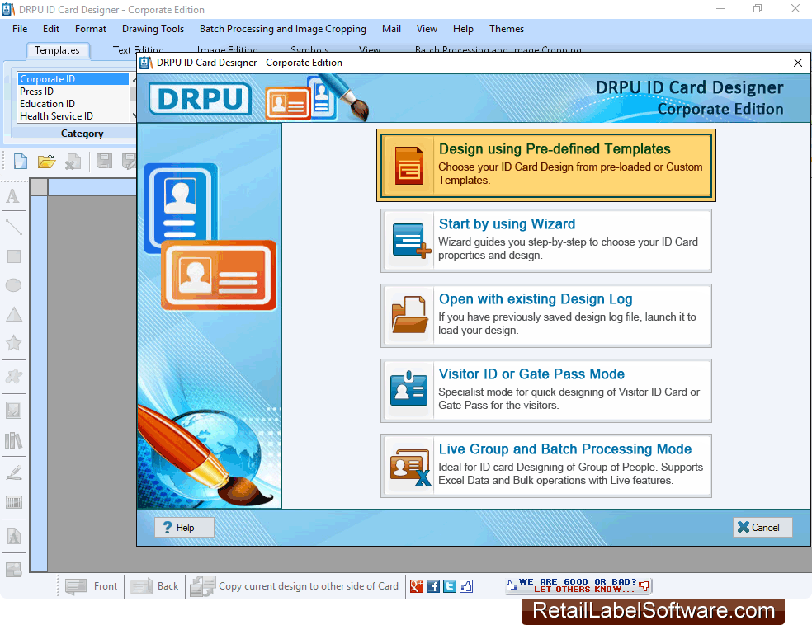Open the Batch Processing and Image Cropping menu

[x=282, y=29]
